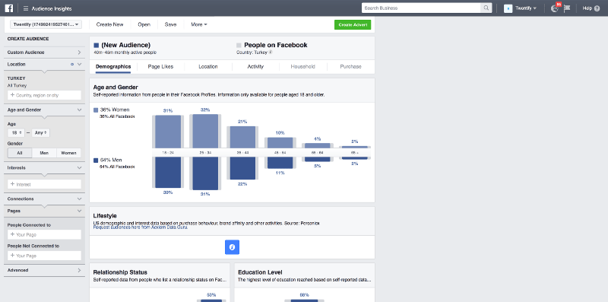Switch to the Demographics tab
This screenshot has width=608, height=302.
113,67
